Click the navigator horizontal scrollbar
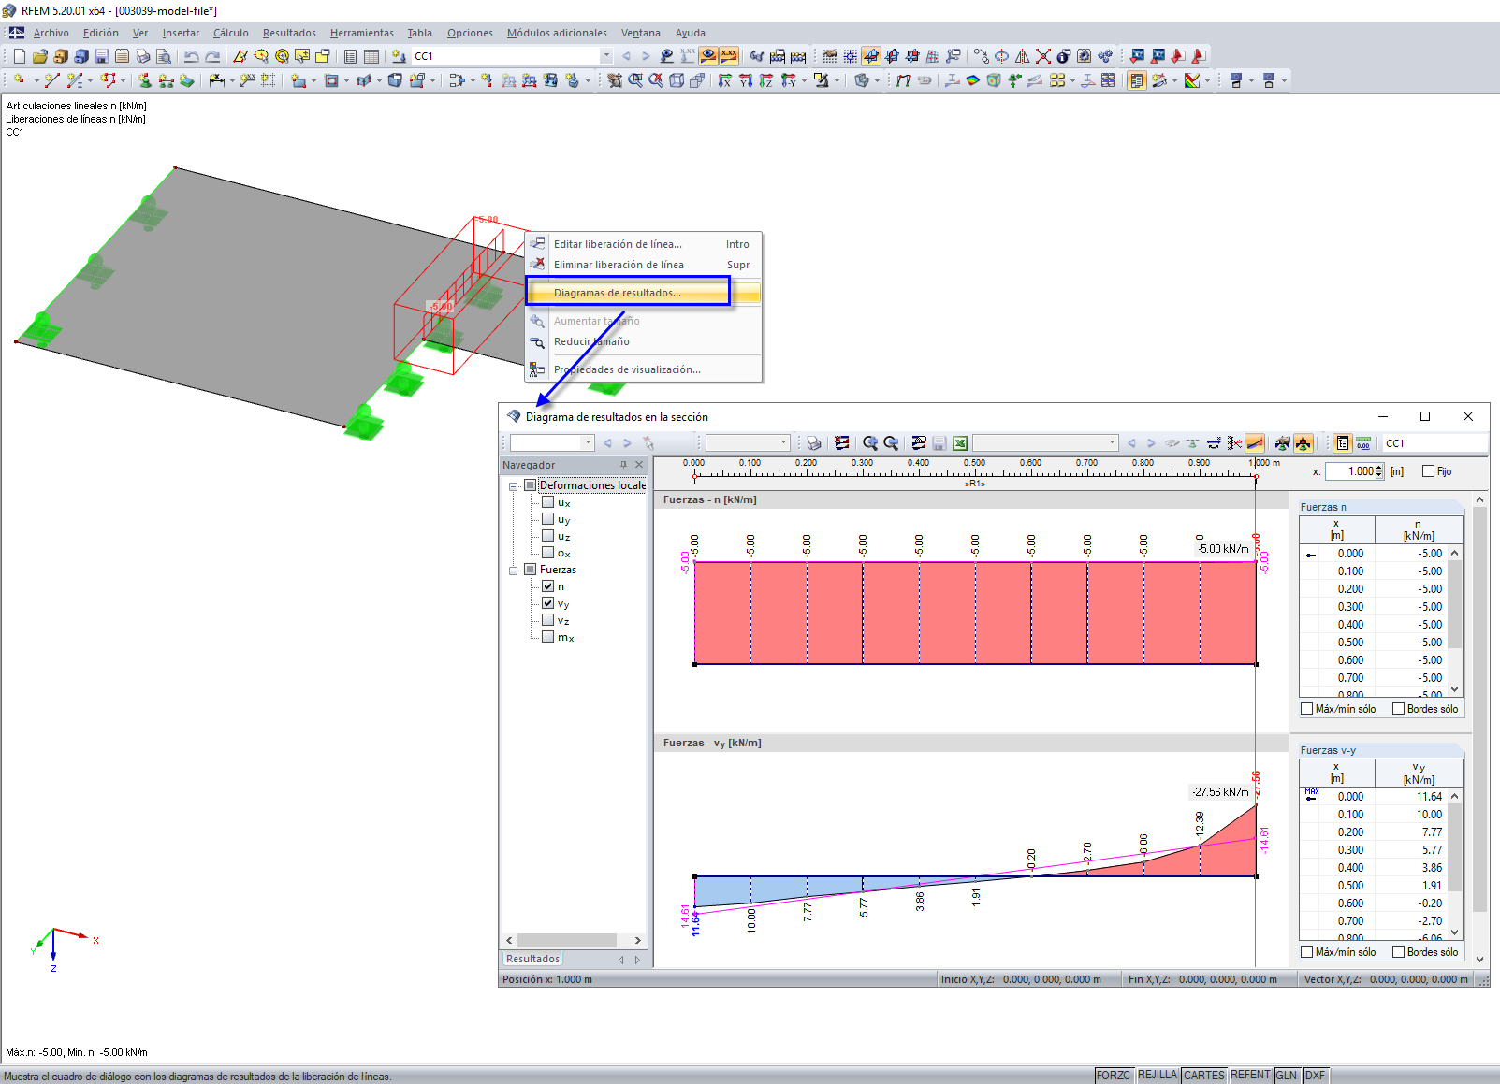Viewport: 1500px width, 1084px height. click(574, 940)
